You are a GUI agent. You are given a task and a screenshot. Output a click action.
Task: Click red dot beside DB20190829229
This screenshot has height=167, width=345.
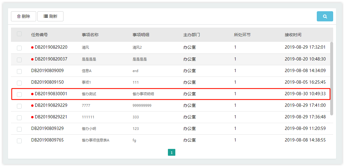[32, 106]
